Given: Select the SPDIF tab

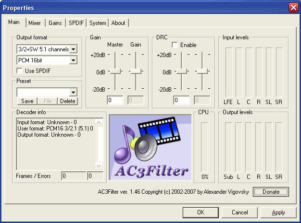Looking at the screenshot, I should pos(76,23).
